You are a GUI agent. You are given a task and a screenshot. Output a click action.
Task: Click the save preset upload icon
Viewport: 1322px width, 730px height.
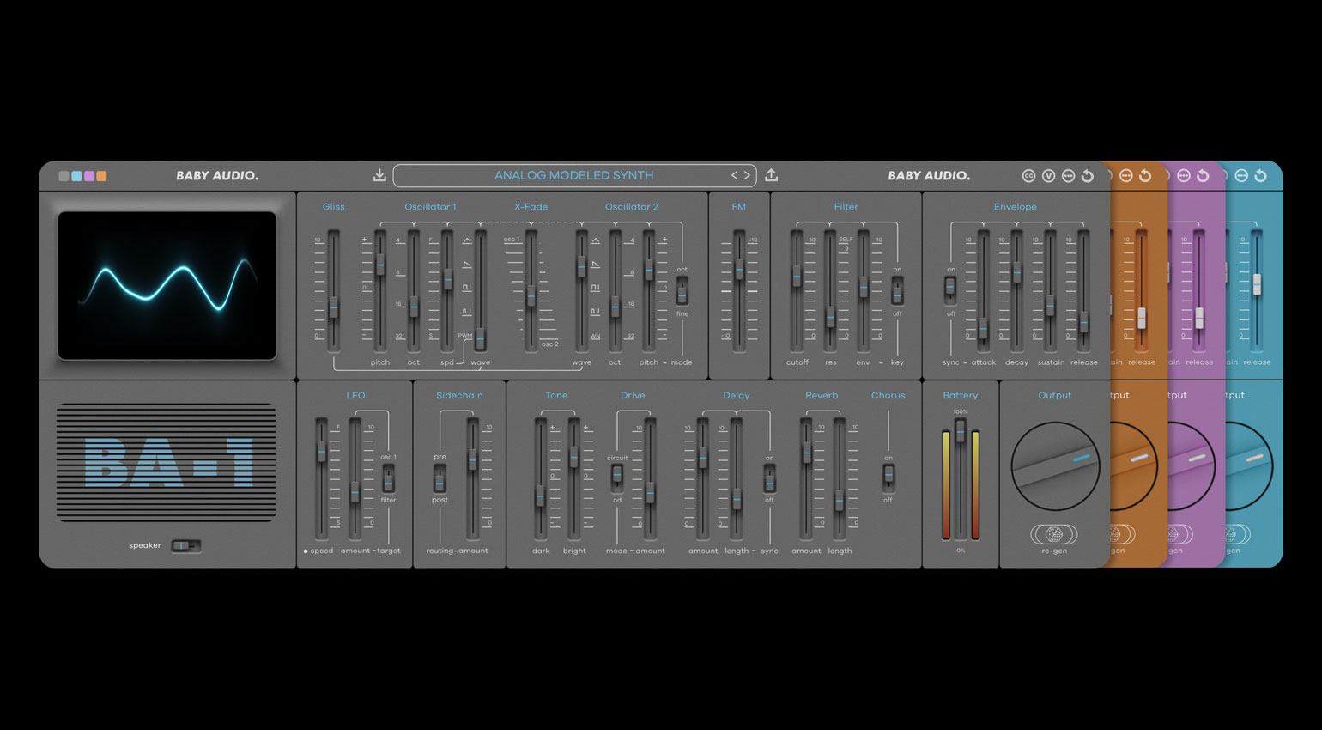click(771, 174)
